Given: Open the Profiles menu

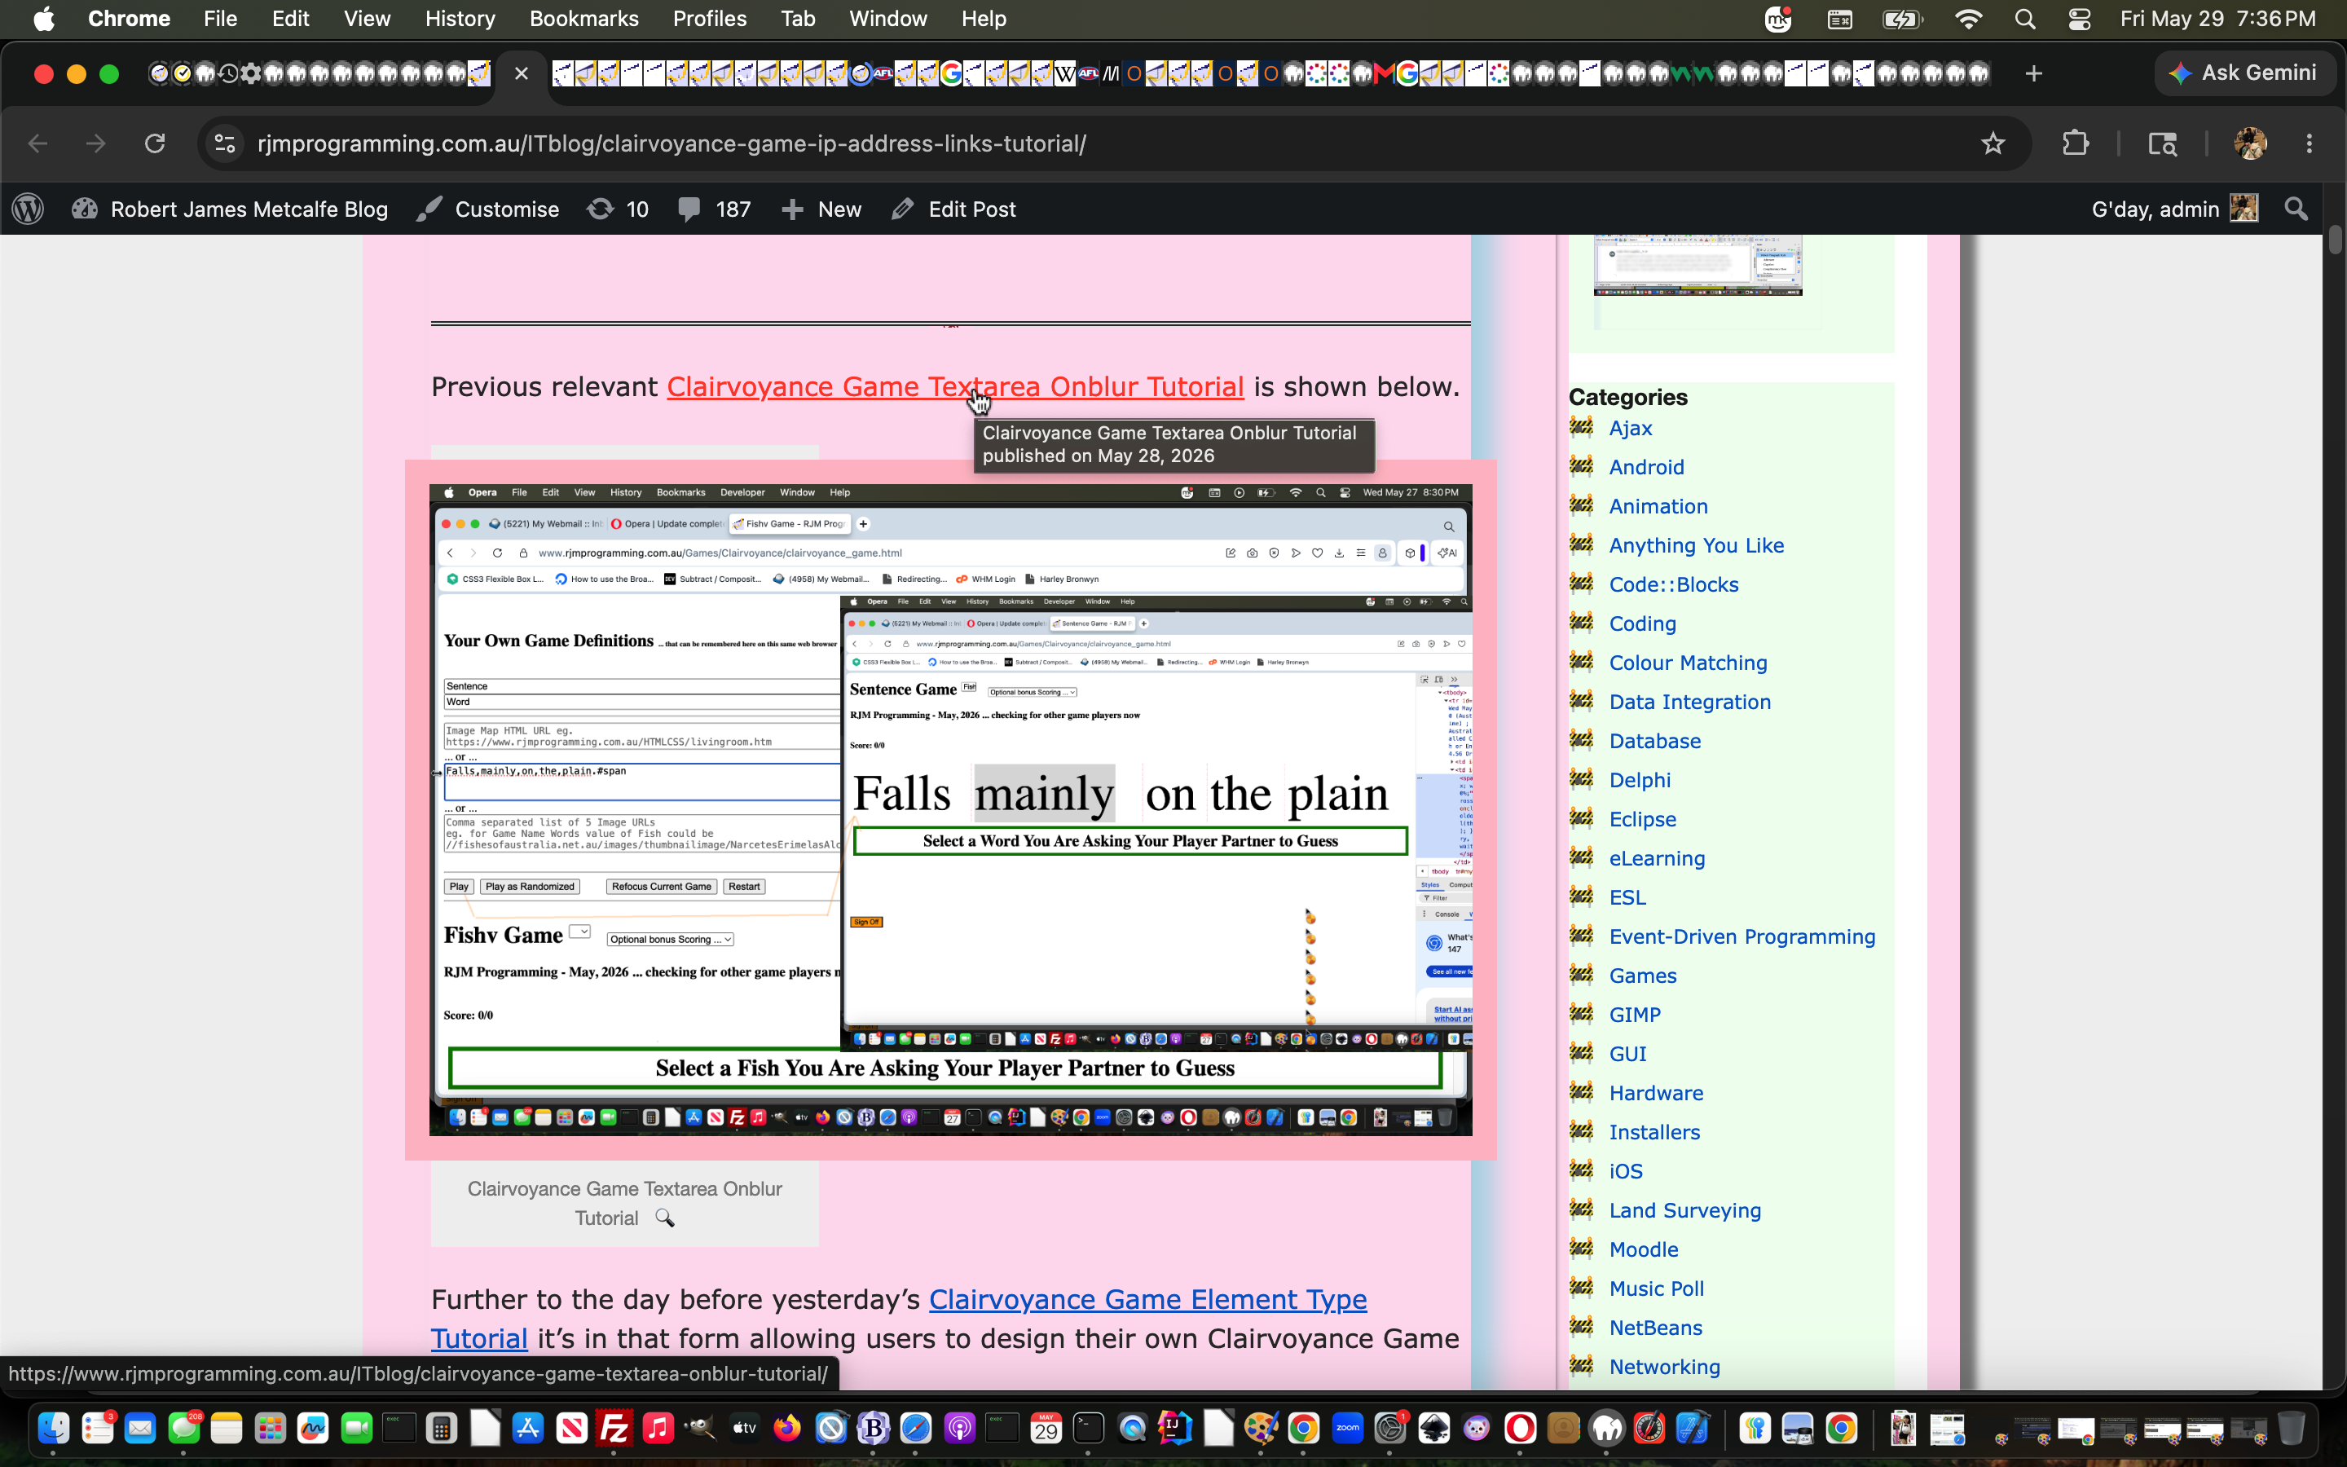Looking at the screenshot, I should (x=710, y=19).
